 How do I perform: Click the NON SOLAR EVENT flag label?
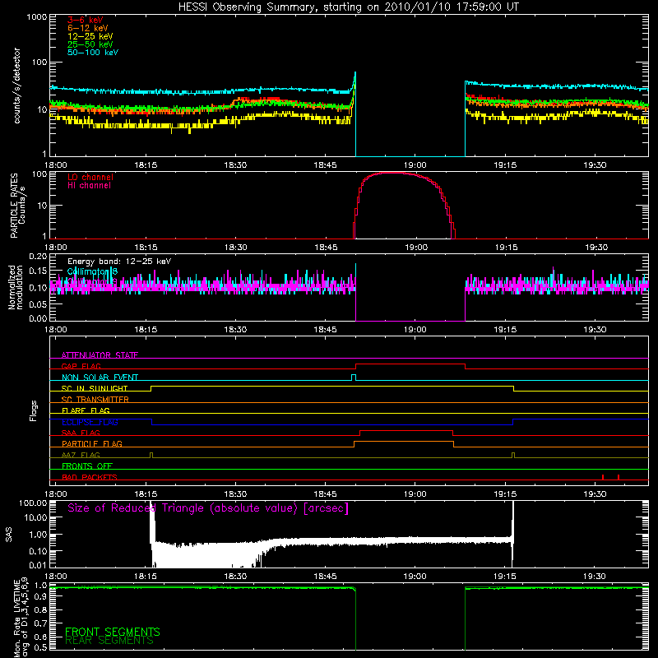tap(100, 378)
